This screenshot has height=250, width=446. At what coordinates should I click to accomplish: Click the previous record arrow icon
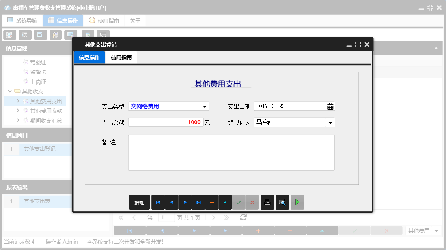[171, 202]
